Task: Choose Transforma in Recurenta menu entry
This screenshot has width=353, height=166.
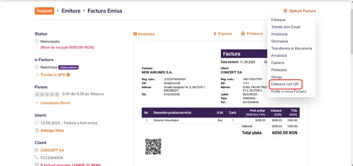Action: [291, 48]
